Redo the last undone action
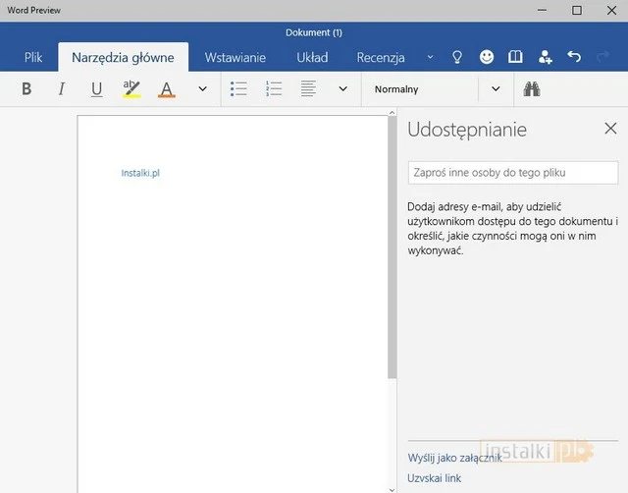 (x=602, y=57)
